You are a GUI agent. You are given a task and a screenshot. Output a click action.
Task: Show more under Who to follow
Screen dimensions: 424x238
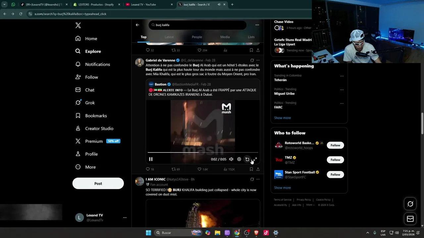pyautogui.click(x=283, y=188)
